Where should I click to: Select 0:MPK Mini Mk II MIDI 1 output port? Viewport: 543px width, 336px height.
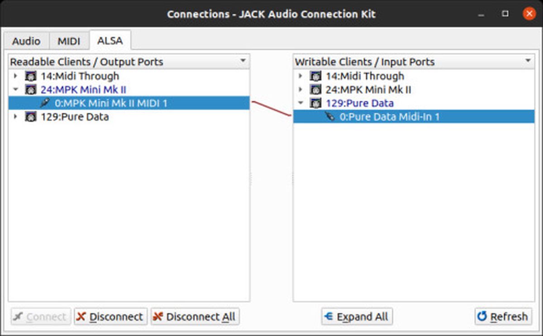pos(129,103)
